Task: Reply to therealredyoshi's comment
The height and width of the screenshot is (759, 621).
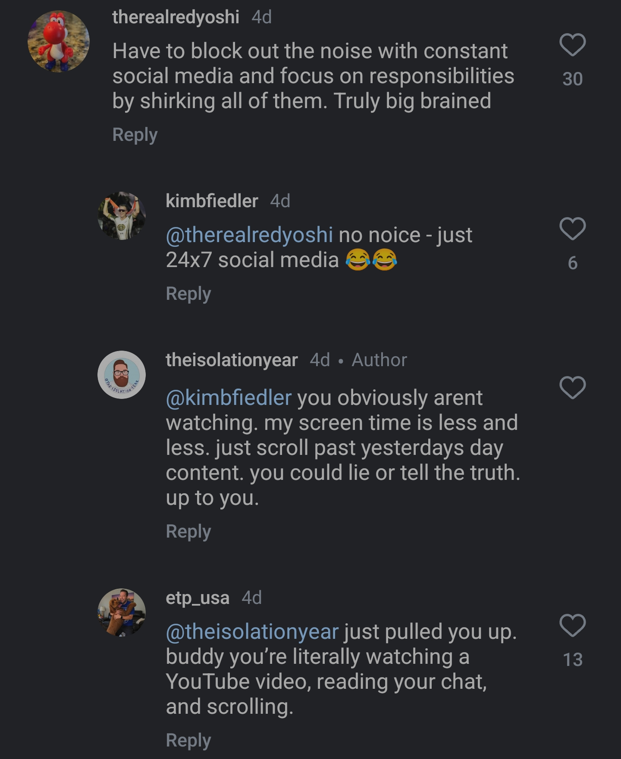Action: 135,135
